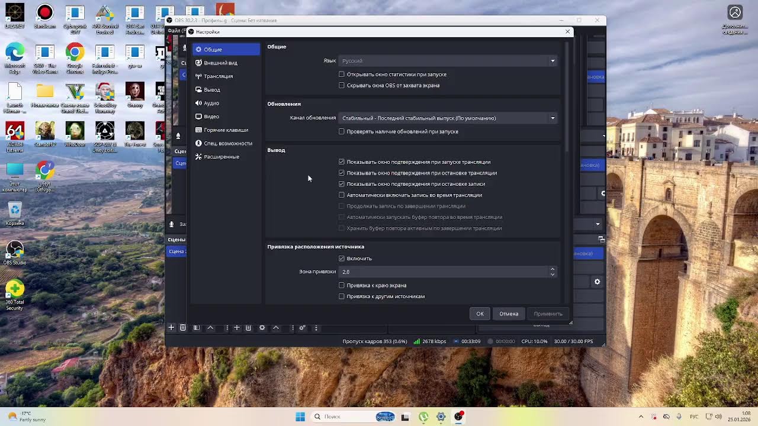Select 360 Total Security desktop icon
The image size is (758, 426).
pyautogui.click(x=15, y=295)
